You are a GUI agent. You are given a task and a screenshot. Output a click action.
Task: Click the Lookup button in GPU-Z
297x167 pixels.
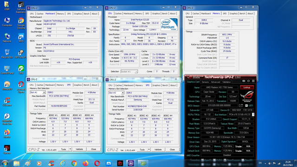tap(246, 87)
